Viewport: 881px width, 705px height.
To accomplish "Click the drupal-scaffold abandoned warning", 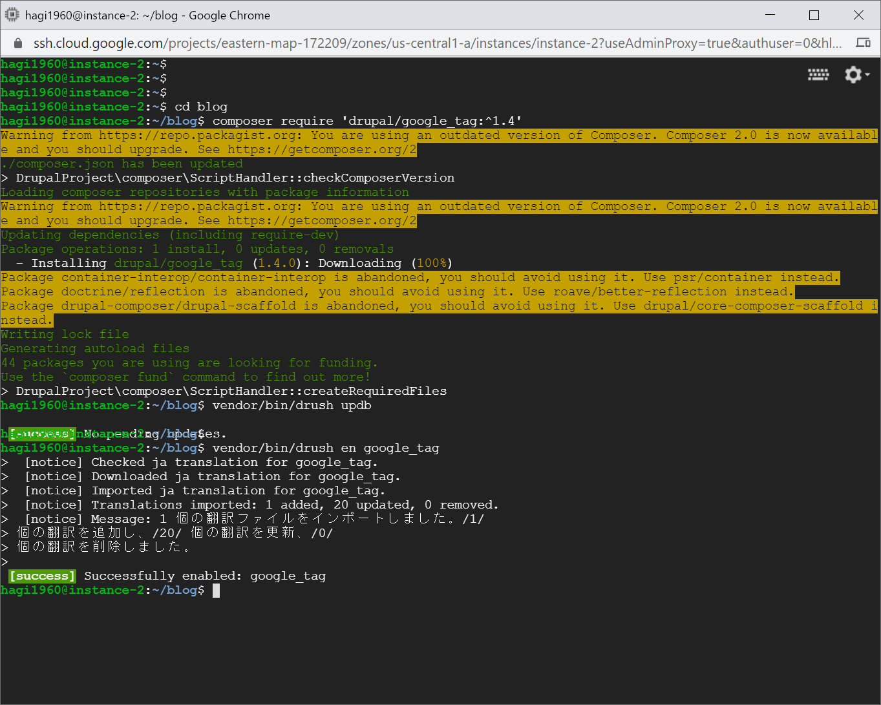I will click(439, 313).
